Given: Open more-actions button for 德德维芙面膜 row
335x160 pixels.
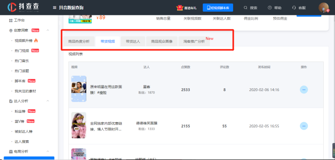Looking at the screenshot, I should (304, 126).
